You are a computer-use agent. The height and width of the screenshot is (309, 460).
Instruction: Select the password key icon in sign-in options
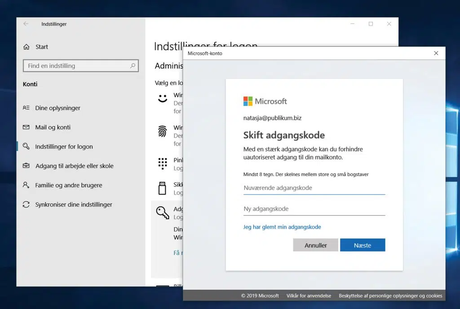point(163,212)
